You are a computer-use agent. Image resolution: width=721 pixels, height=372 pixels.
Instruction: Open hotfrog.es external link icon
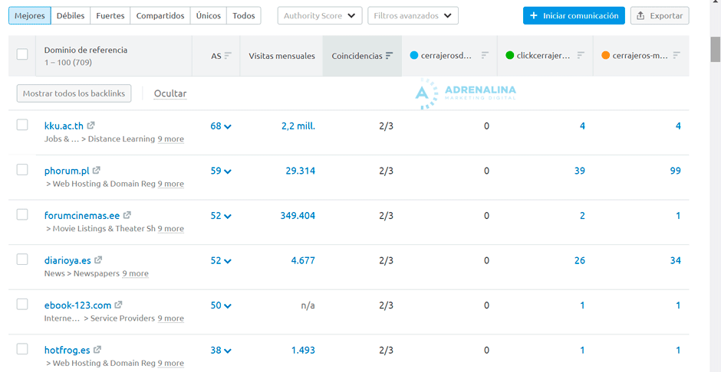97,350
